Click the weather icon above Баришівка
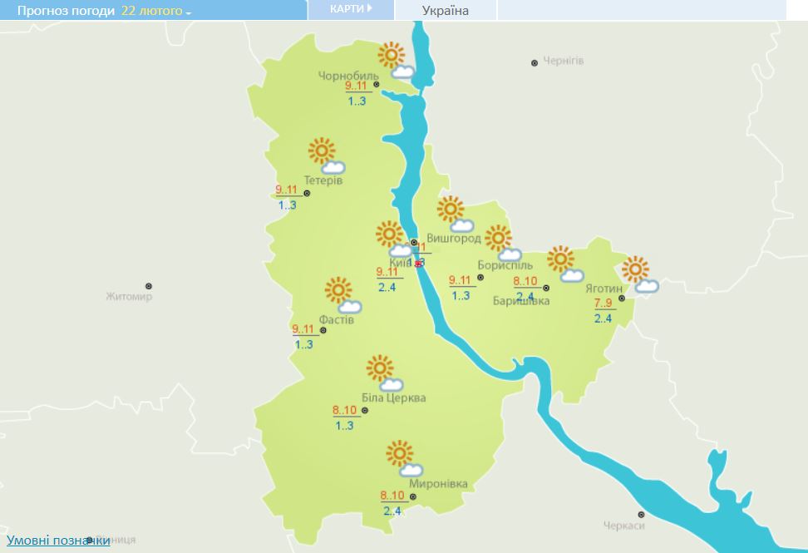The height and width of the screenshot is (553, 808). pyautogui.click(x=565, y=264)
